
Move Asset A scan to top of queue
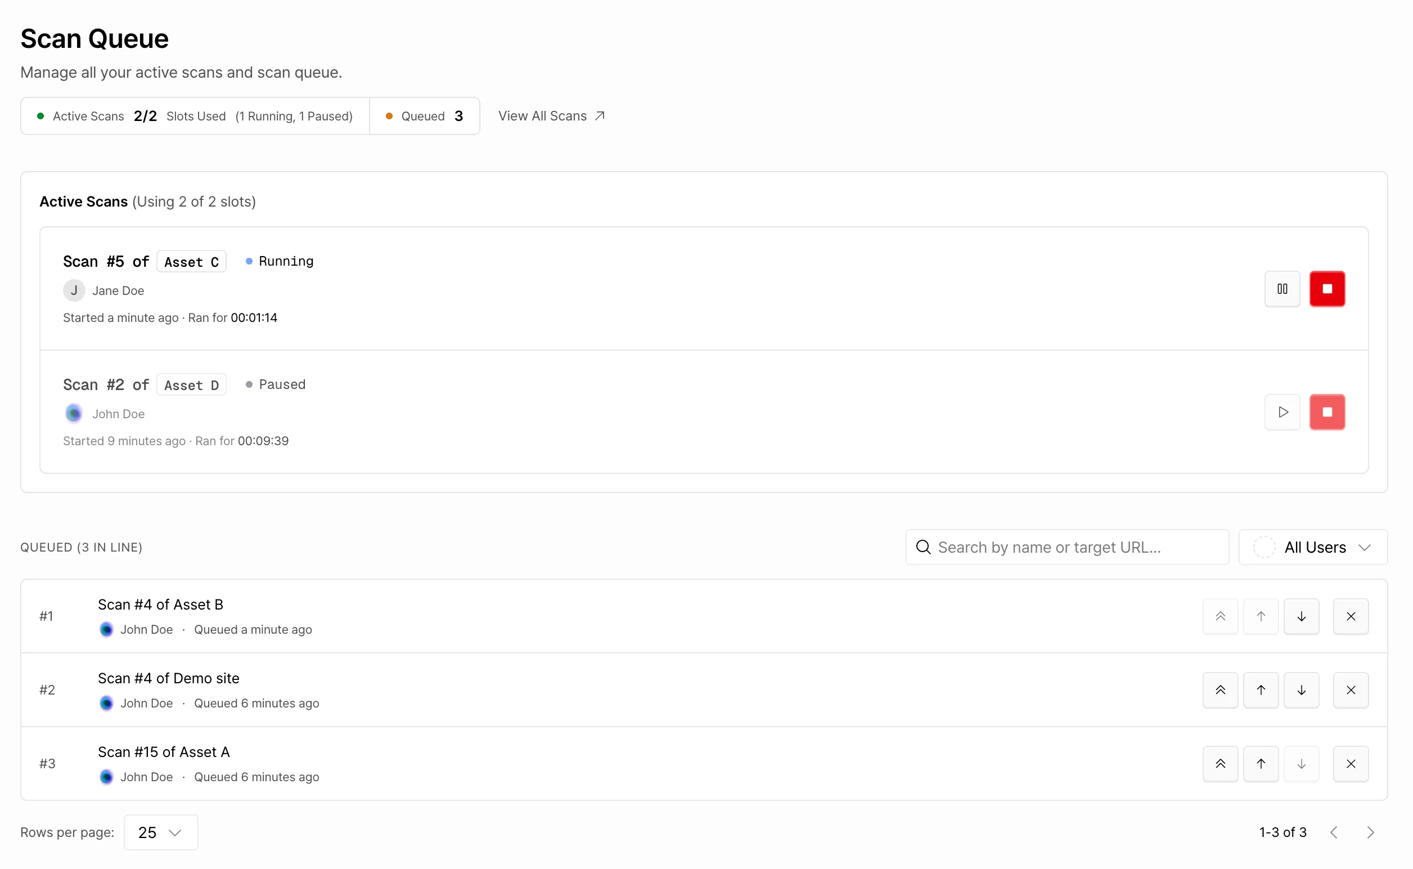[x=1220, y=763]
